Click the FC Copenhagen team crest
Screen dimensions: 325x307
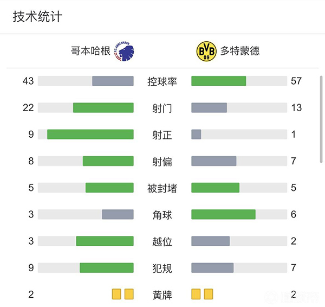[x=124, y=52]
